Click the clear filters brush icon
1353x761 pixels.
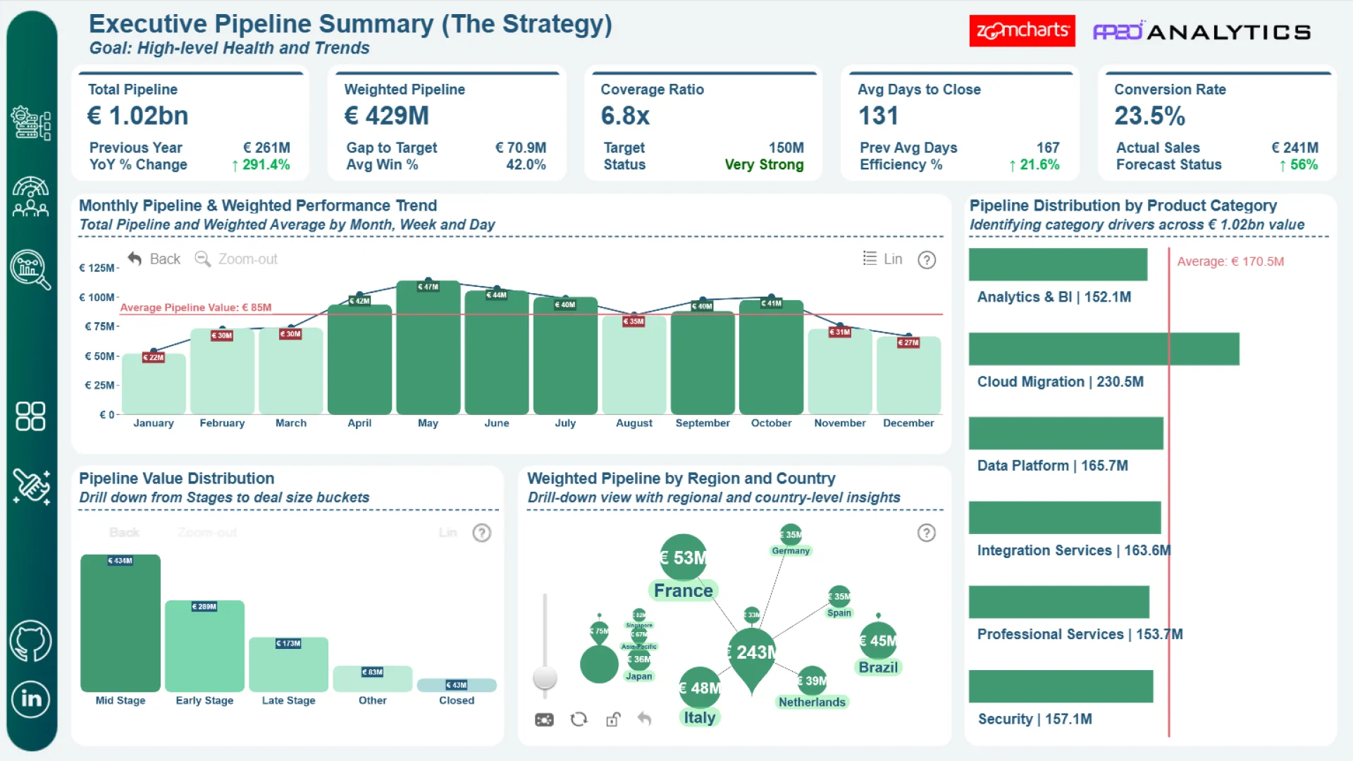(32, 486)
